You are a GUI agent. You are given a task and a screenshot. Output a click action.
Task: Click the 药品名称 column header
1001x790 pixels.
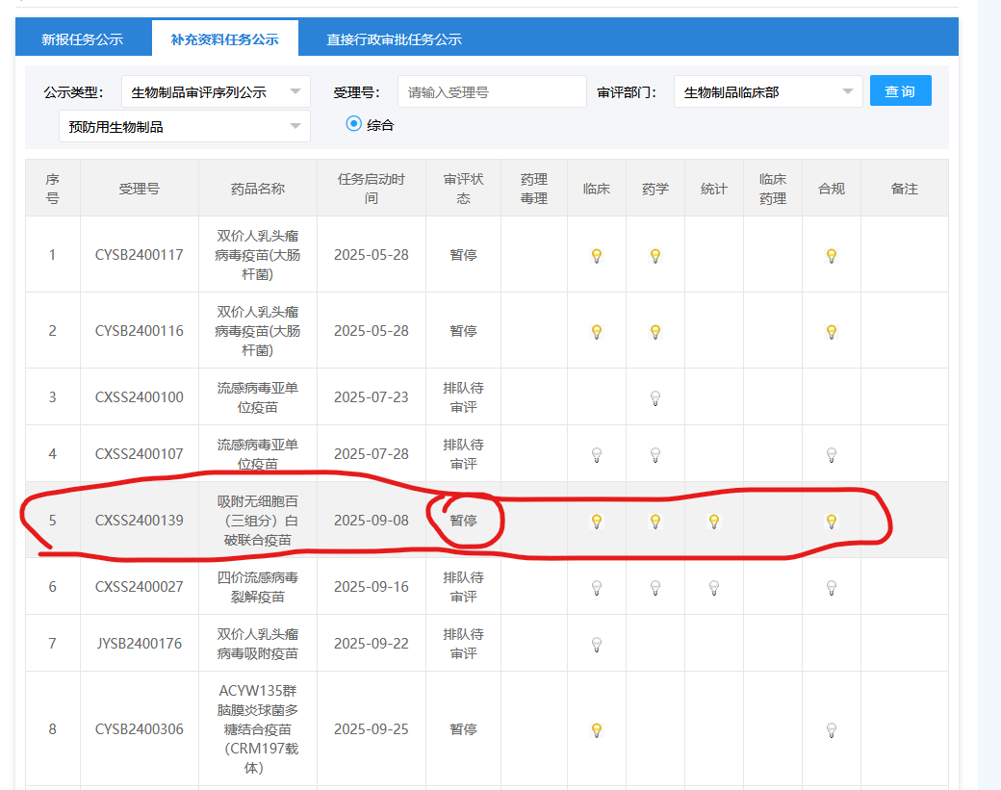coord(257,189)
